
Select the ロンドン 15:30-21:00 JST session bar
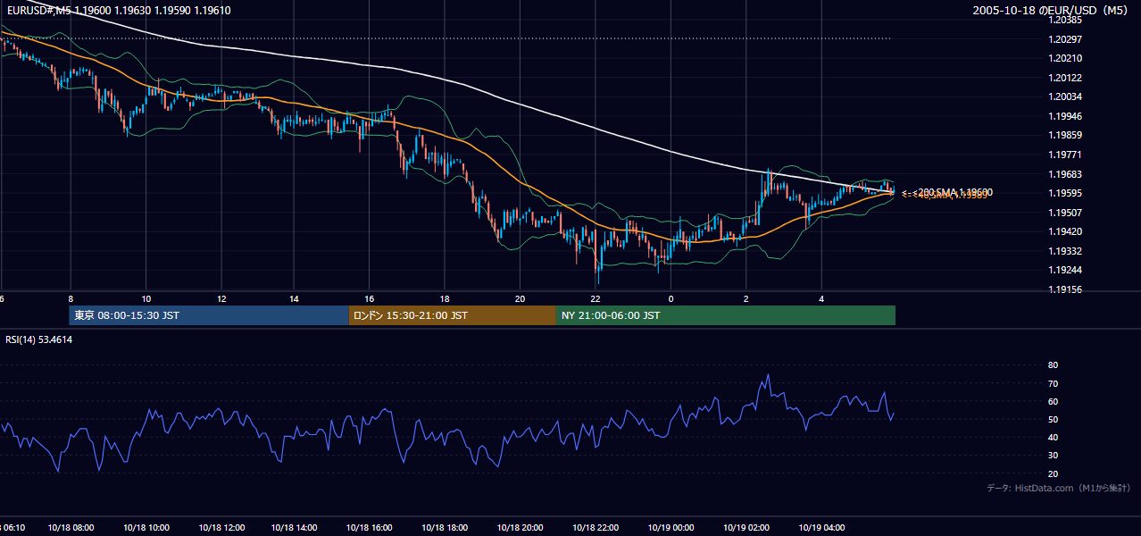[x=453, y=315]
